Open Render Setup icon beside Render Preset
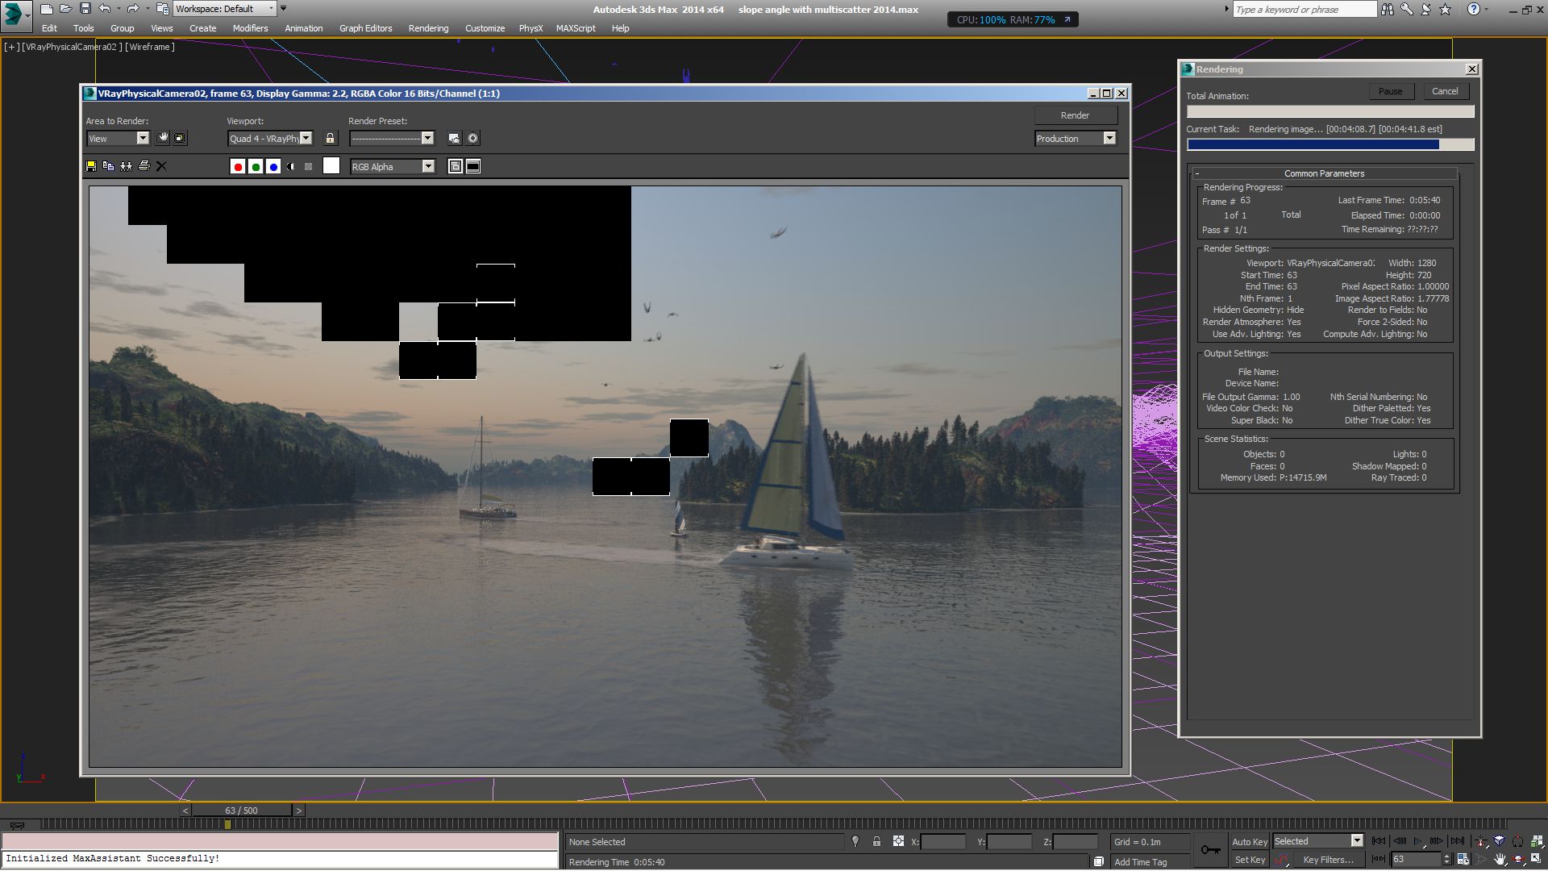Screen dimensions: 1548x871 pyautogui.click(x=455, y=139)
